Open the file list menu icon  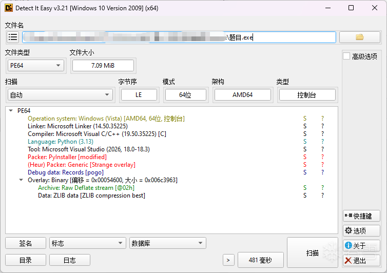point(13,37)
